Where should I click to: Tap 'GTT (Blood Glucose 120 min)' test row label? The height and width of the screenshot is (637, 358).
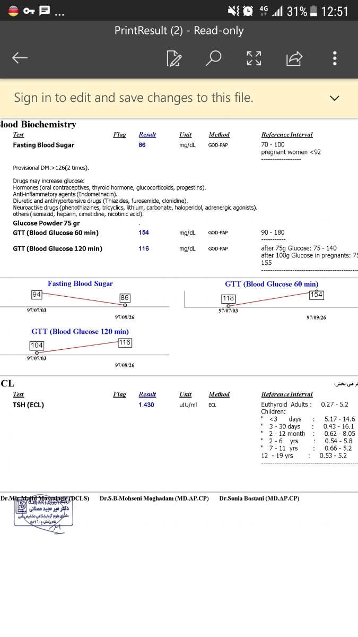coord(58,248)
